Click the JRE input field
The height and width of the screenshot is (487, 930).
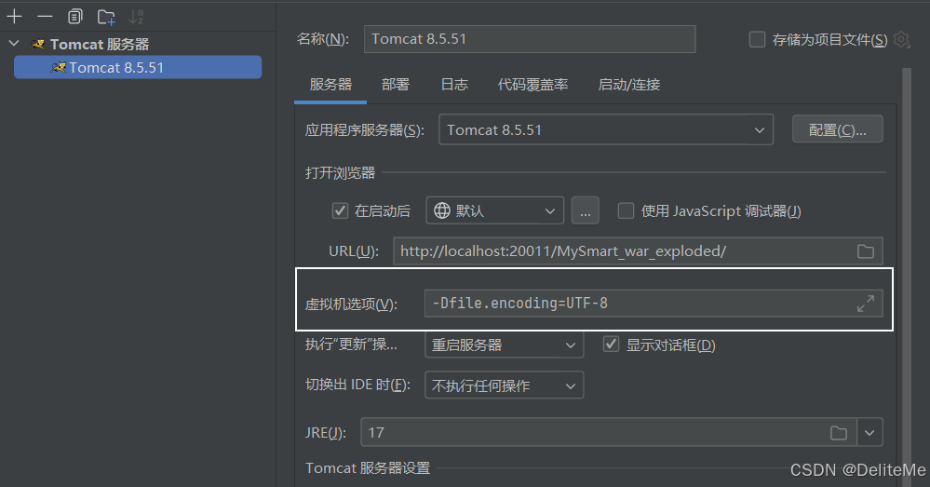(x=609, y=432)
